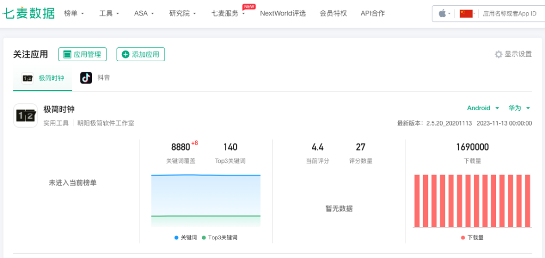This screenshot has height=258, width=545.
Task: Click the current rating value 4.4
Action: tap(317, 147)
